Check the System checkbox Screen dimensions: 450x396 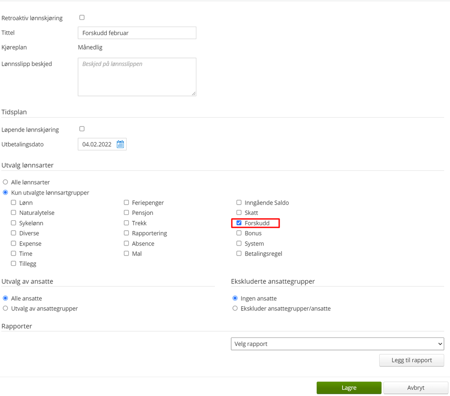pyautogui.click(x=239, y=243)
